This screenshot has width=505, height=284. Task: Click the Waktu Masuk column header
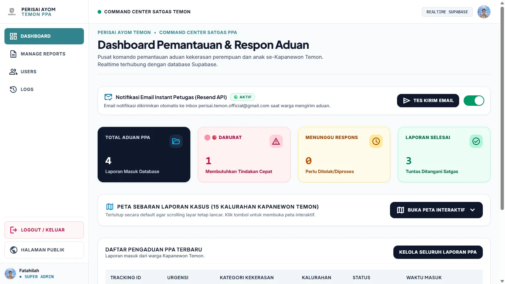pyautogui.click(x=424, y=278)
